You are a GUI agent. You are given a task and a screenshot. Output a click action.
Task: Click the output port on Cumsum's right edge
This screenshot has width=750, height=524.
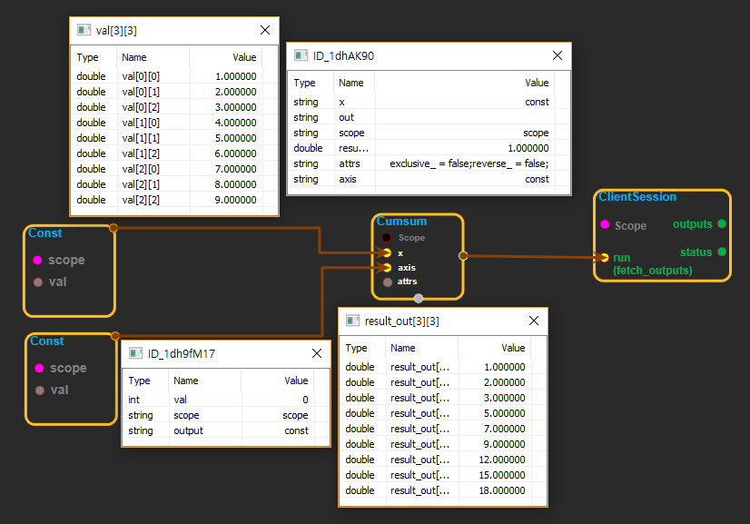coord(463,256)
